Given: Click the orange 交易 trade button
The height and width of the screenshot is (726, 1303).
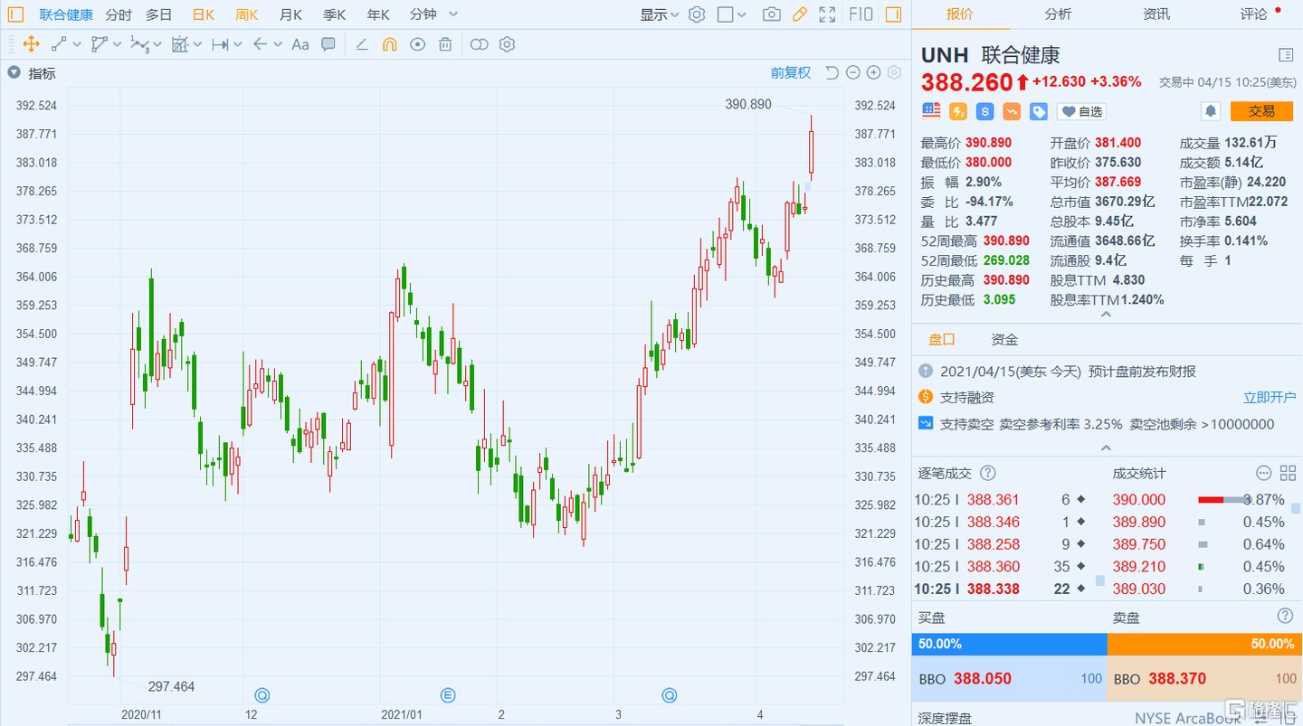Looking at the screenshot, I should click(1261, 111).
